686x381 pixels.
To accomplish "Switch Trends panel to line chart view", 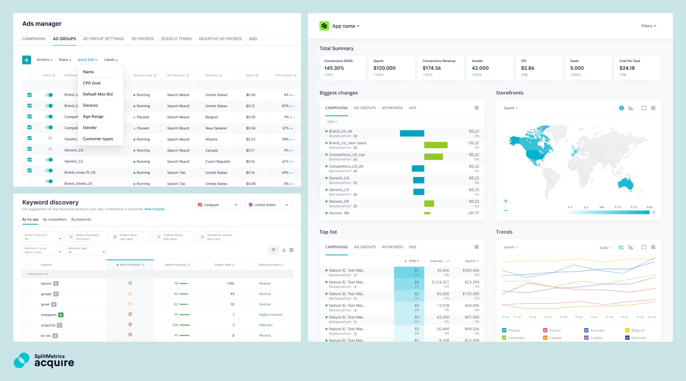I will 621,247.
